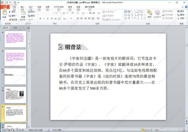This screenshot has height=132, width=188.
Task: Expand the shapes gallery More arrow
Action: pos(145,18)
